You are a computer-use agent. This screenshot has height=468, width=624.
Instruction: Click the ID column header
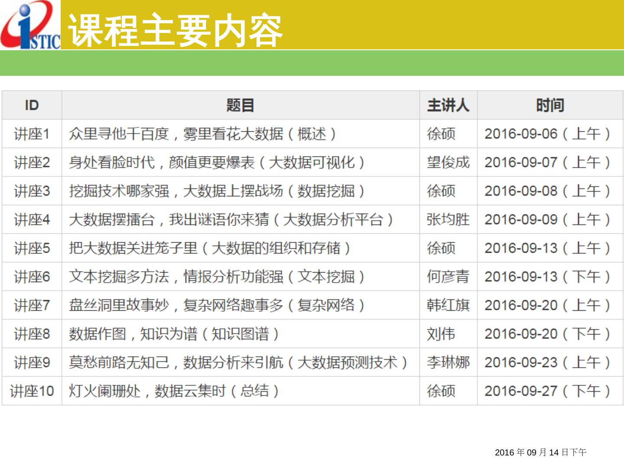tap(32, 105)
